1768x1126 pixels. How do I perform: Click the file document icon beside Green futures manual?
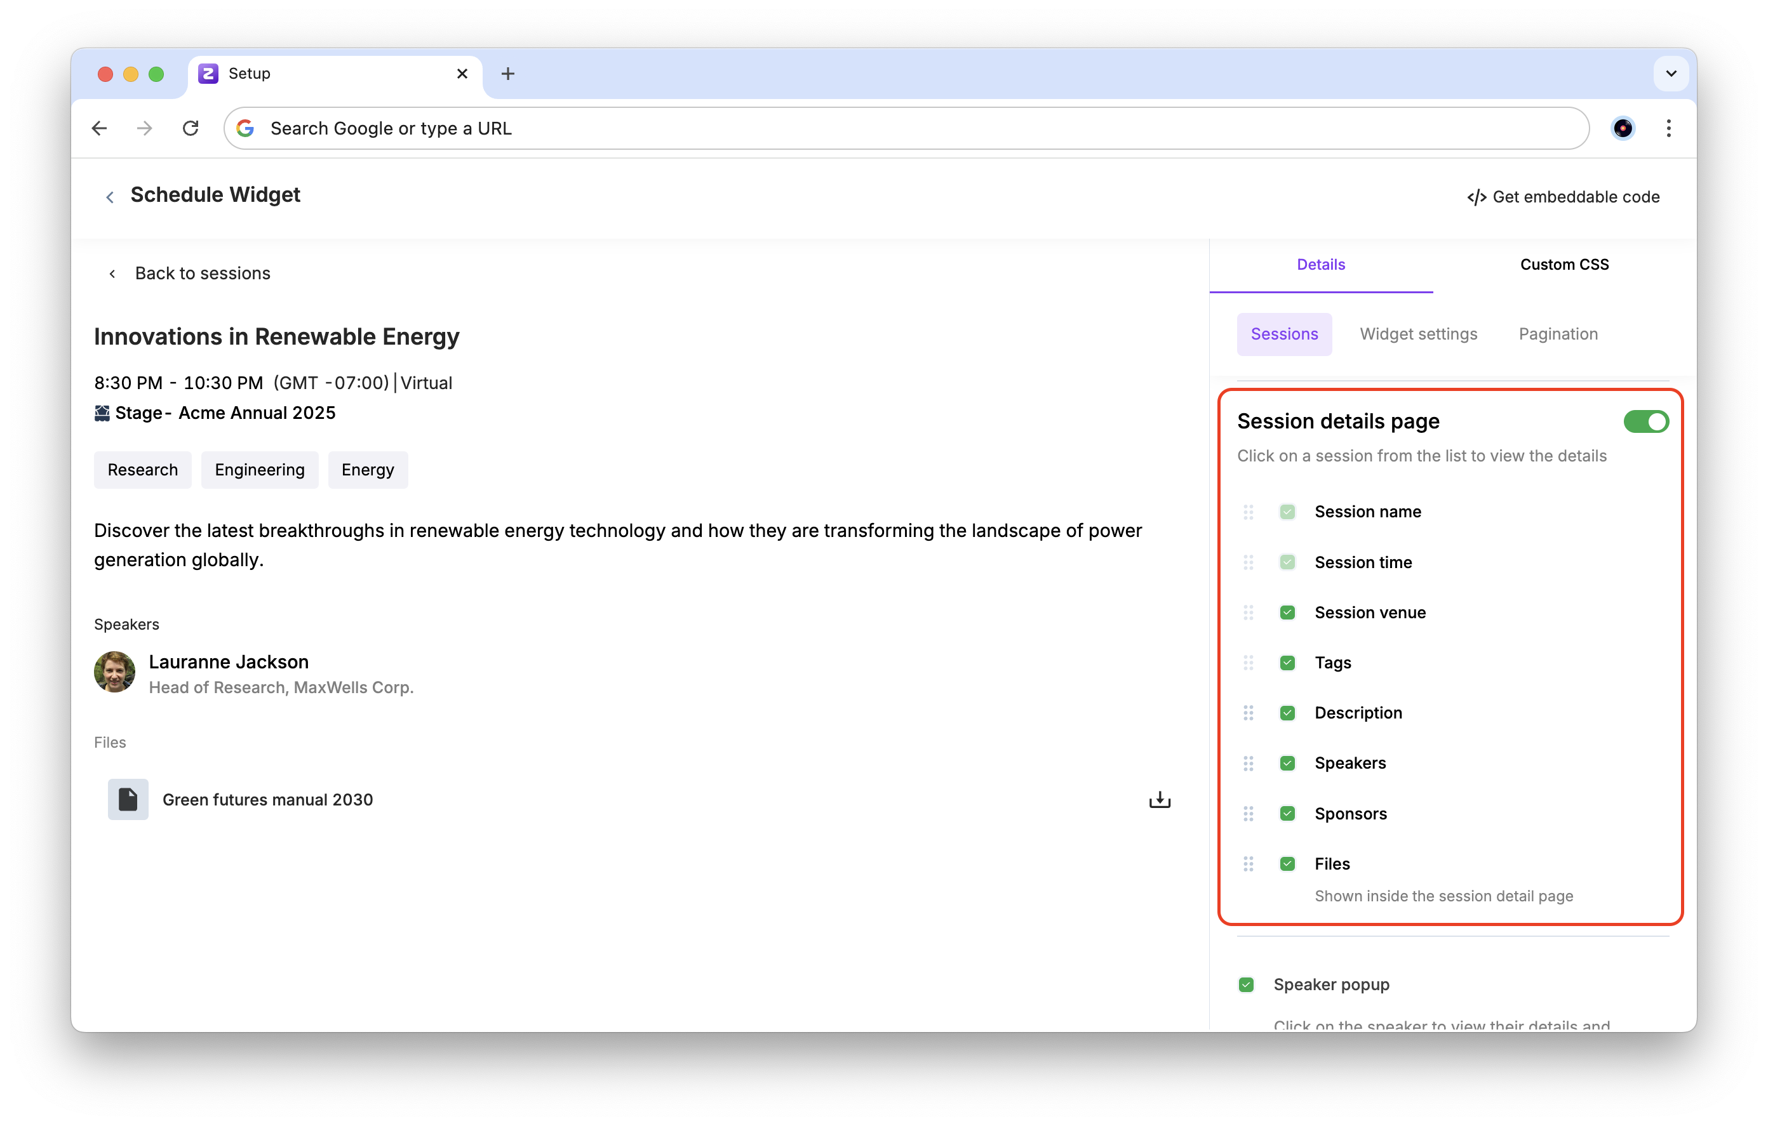128,799
